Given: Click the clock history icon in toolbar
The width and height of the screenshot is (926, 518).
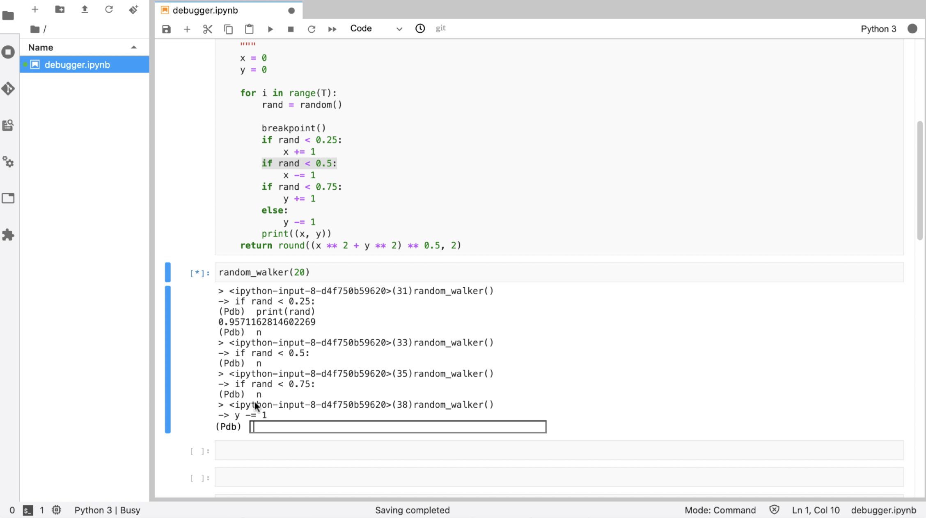Looking at the screenshot, I should (x=420, y=29).
